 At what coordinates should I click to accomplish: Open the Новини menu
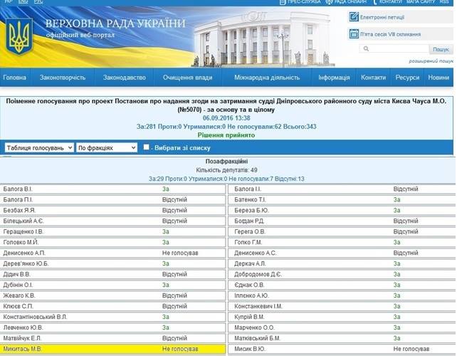point(438,78)
